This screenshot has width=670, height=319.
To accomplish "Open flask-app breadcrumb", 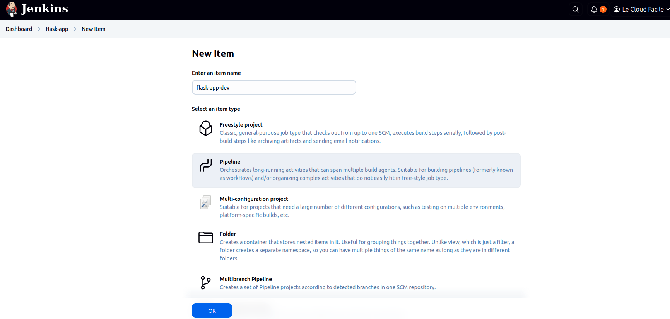I will click(57, 29).
